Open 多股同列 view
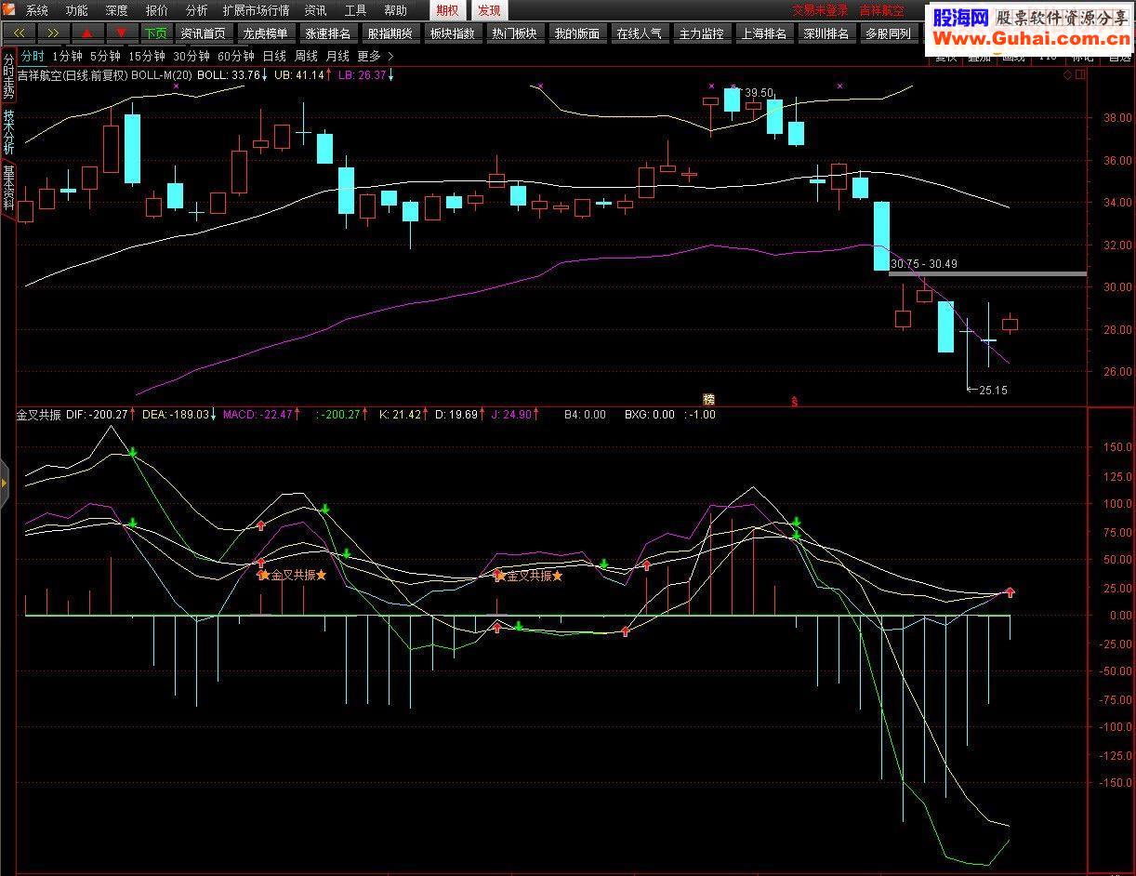1136x876 pixels. 888,33
